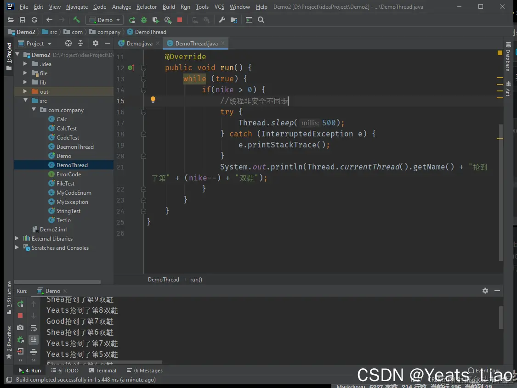
Task: Click the Project panel horizontal scrollbar
Action: click(57, 282)
